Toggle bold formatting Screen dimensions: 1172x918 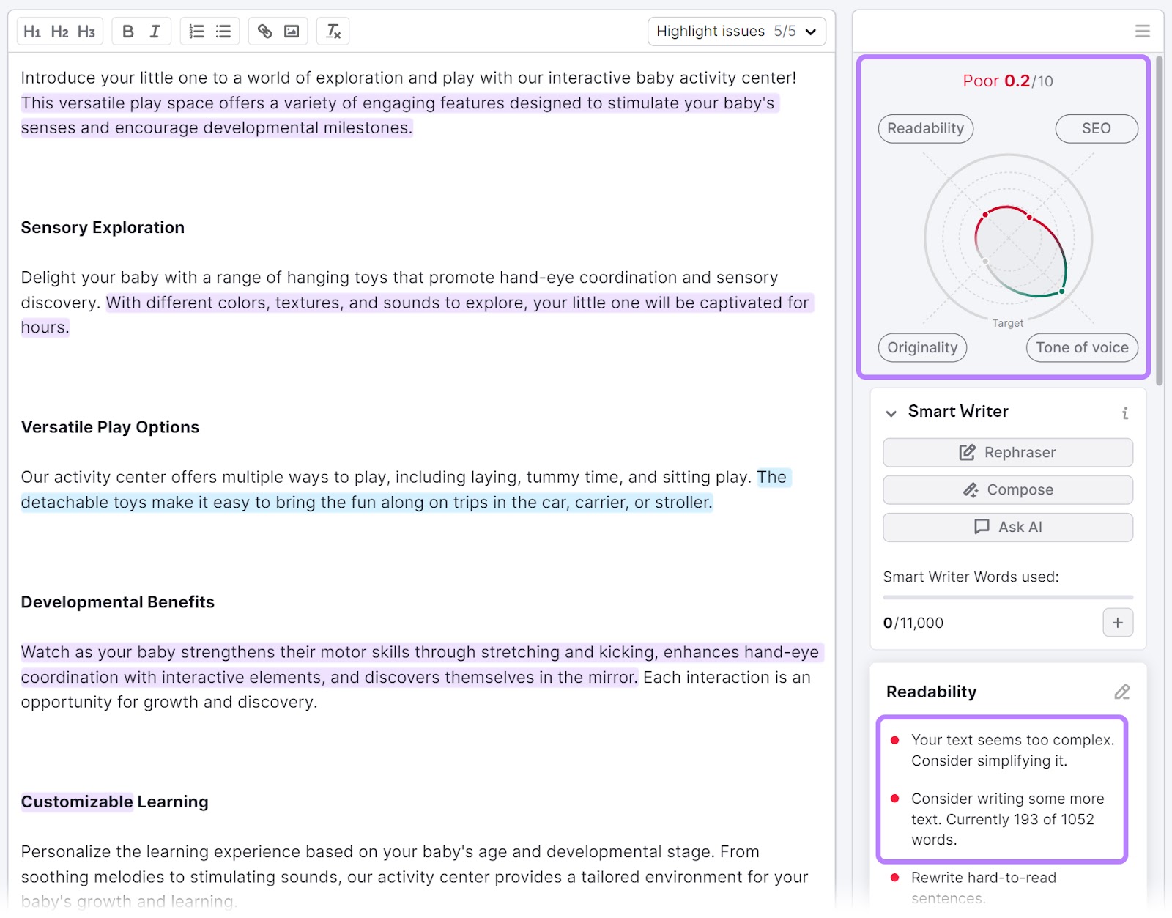tap(128, 32)
